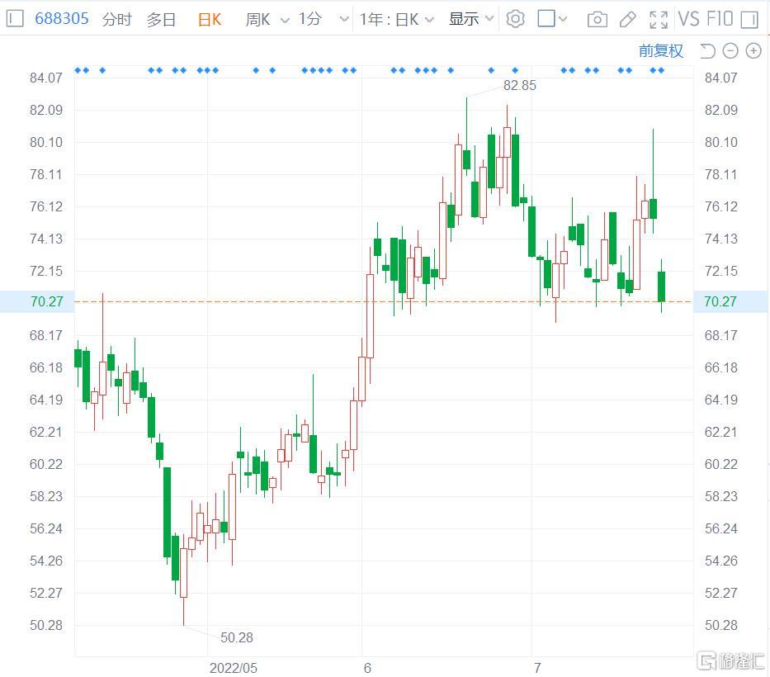Click the left axis 76.12 value

46,206
